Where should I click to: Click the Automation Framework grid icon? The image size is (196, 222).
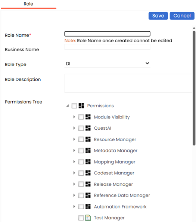pyautogui.click(x=88, y=207)
